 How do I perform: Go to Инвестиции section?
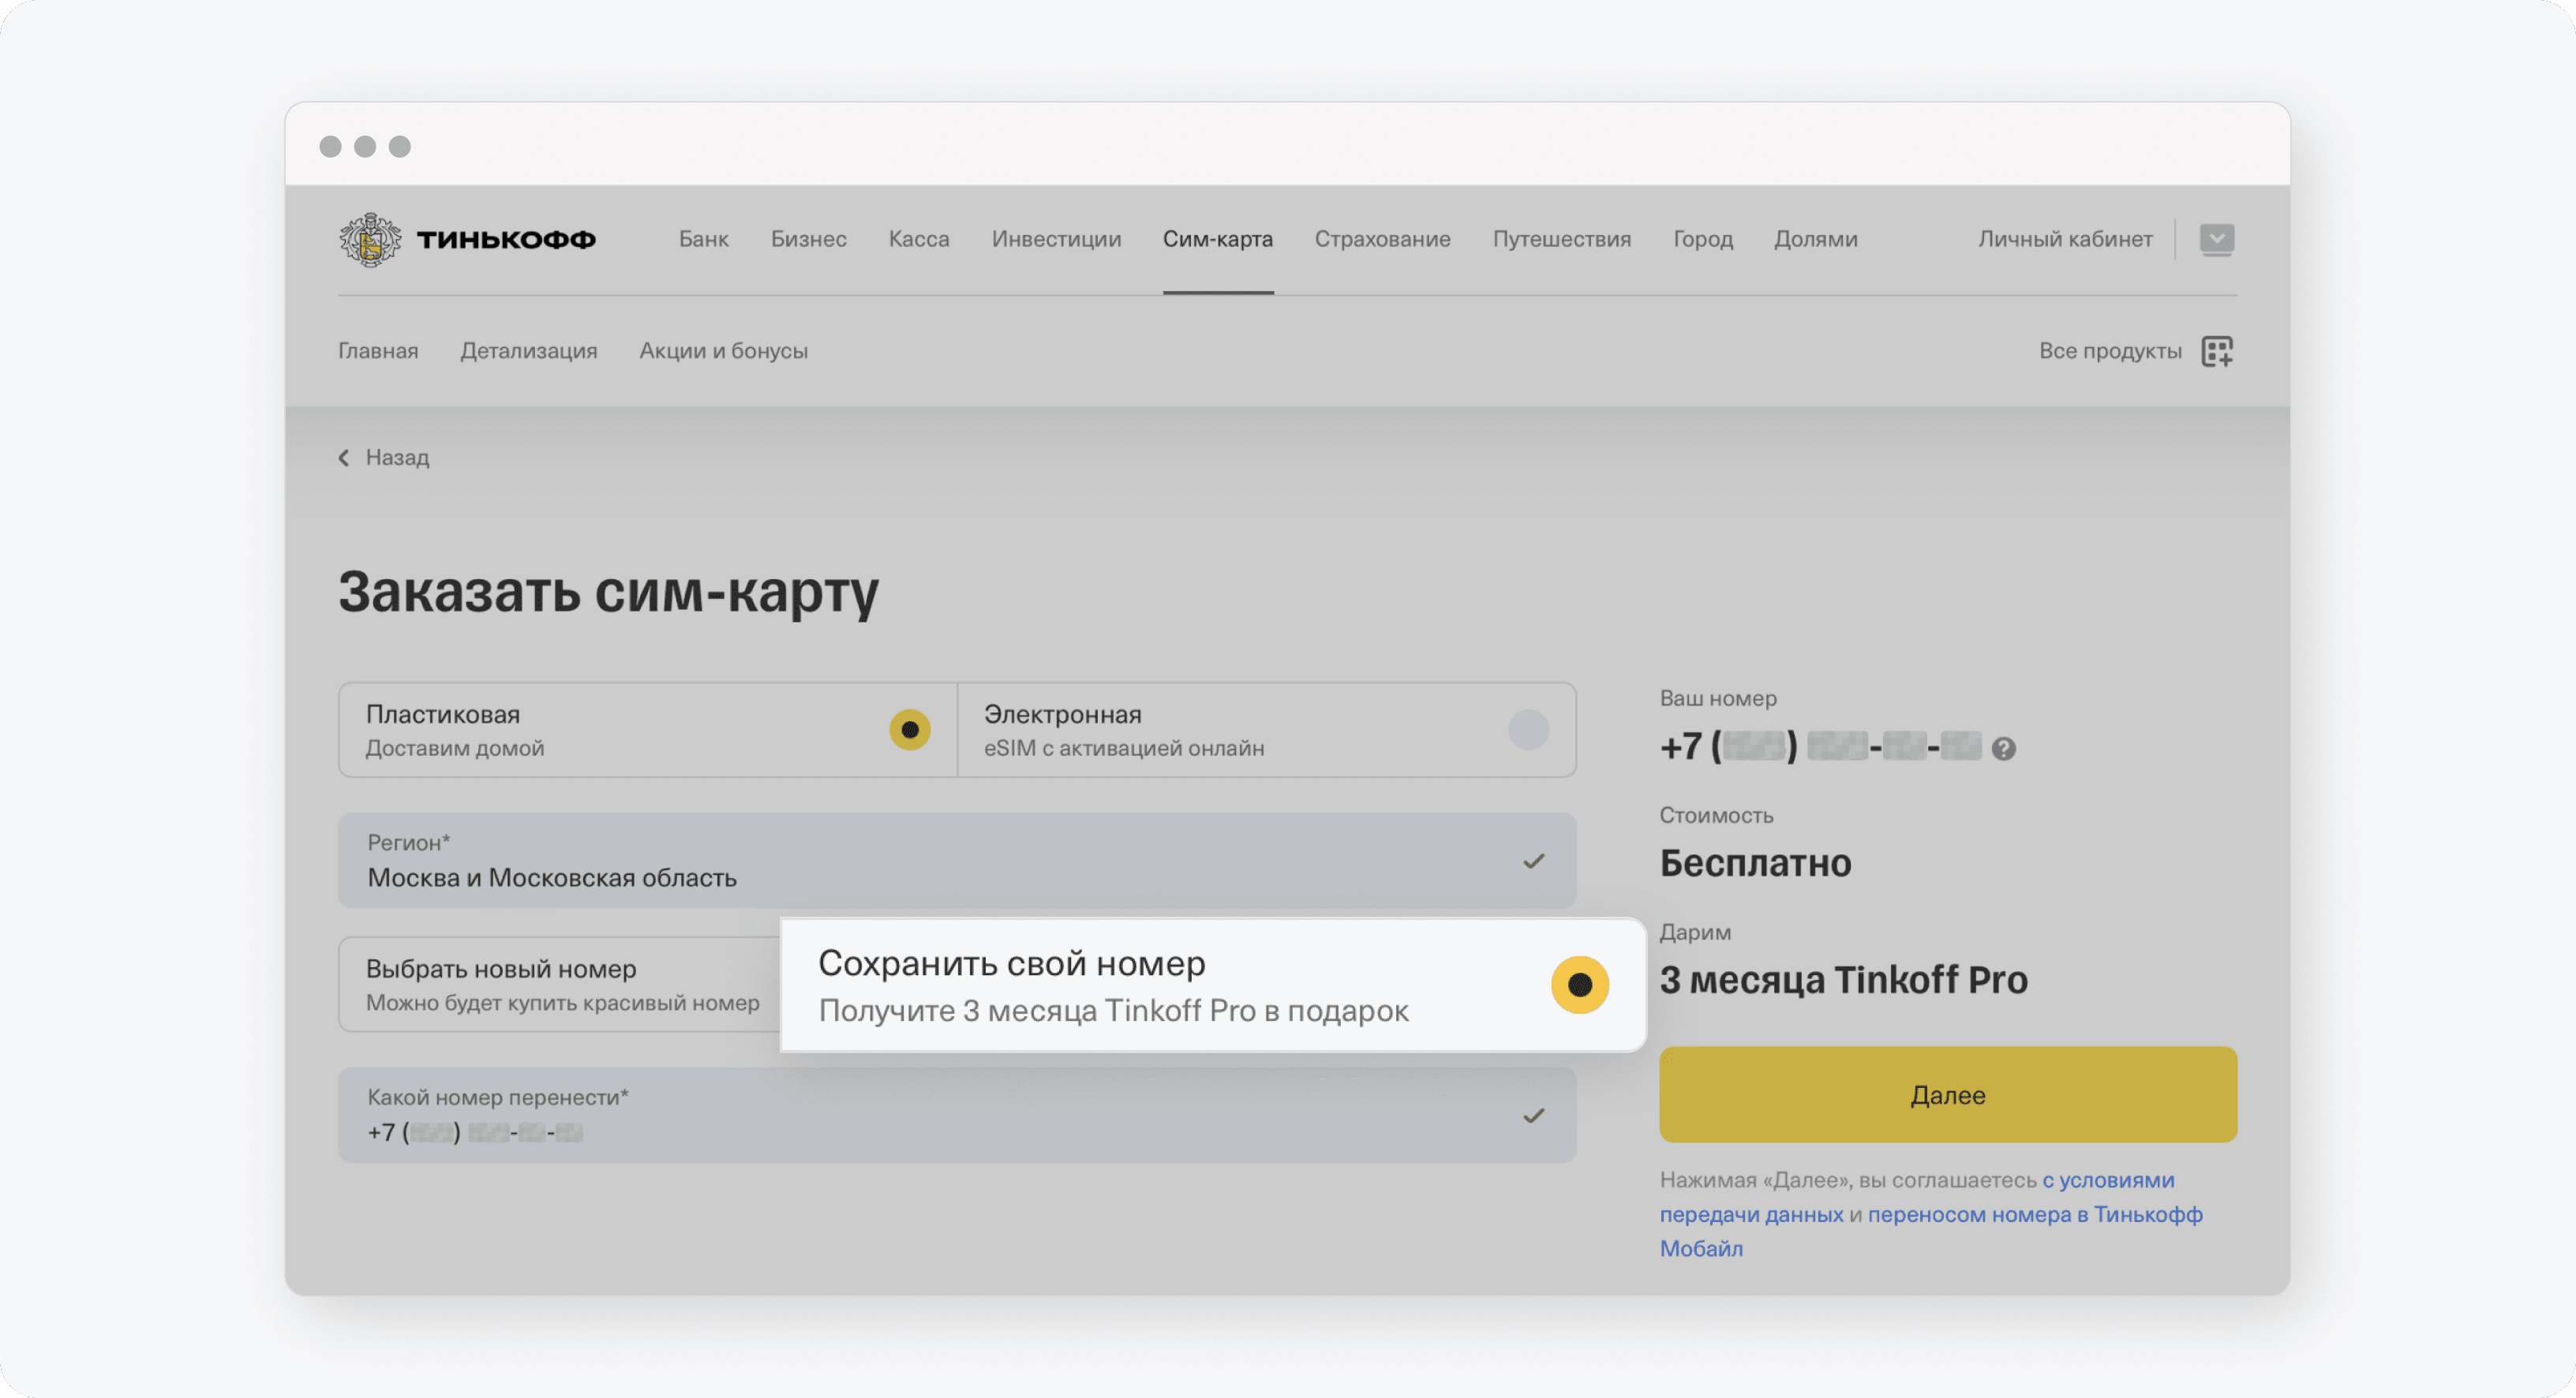pyautogui.click(x=1056, y=239)
